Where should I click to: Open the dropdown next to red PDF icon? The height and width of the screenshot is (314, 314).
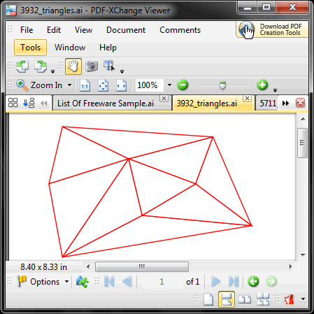tap(303, 299)
